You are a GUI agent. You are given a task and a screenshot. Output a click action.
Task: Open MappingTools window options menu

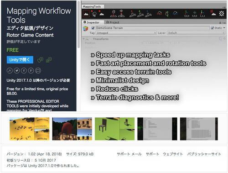(224, 7)
